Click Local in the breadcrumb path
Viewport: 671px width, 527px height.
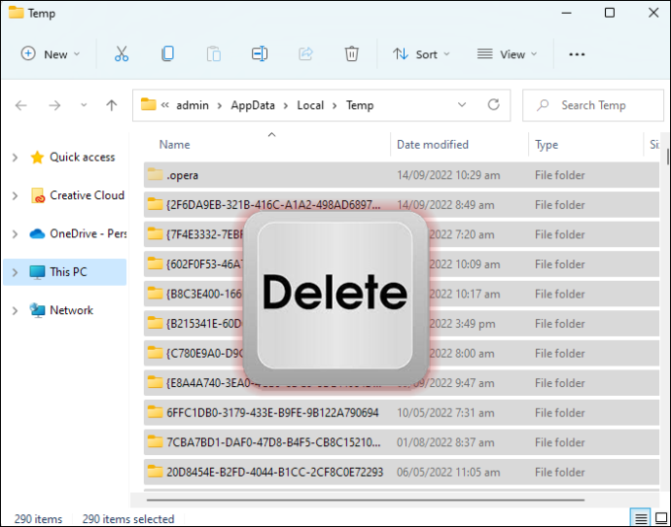point(310,105)
